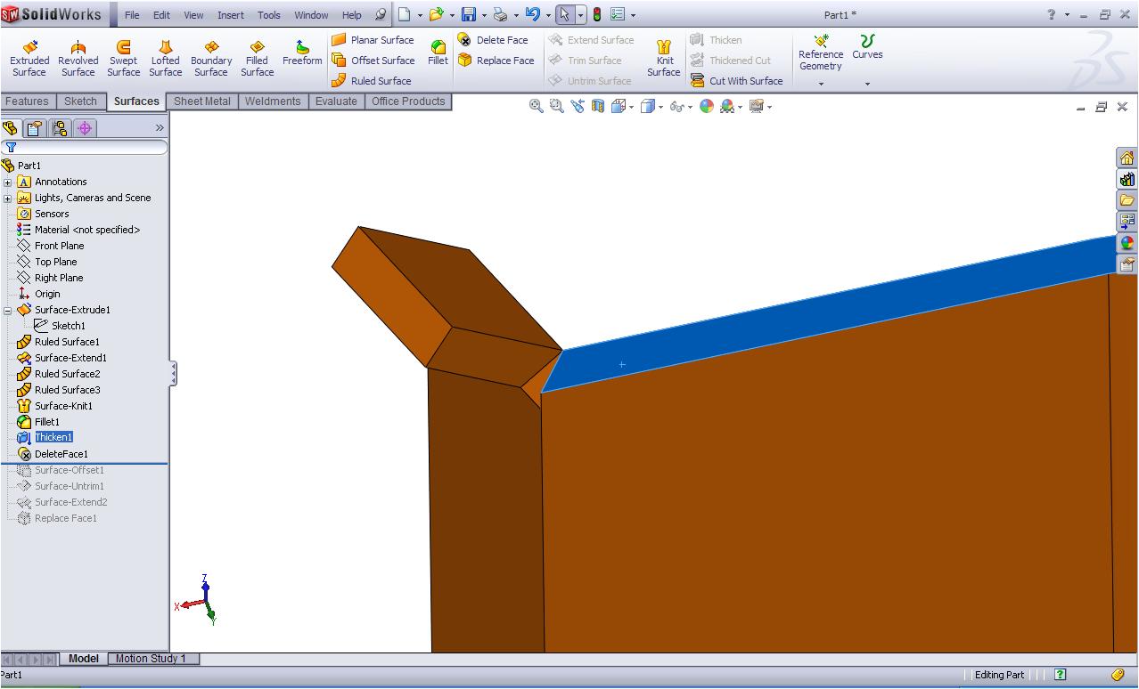This screenshot has height=689, width=1139.
Task: Click the Offset Surface tool
Action: (x=373, y=61)
